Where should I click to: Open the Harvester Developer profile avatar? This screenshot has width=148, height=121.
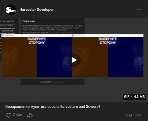tap(11, 10)
